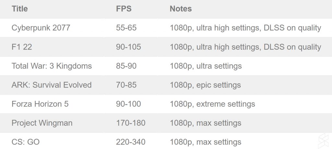The height and width of the screenshot is (149, 332).
Task: Click the 220-340 FPS value
Action: point(131,142)
